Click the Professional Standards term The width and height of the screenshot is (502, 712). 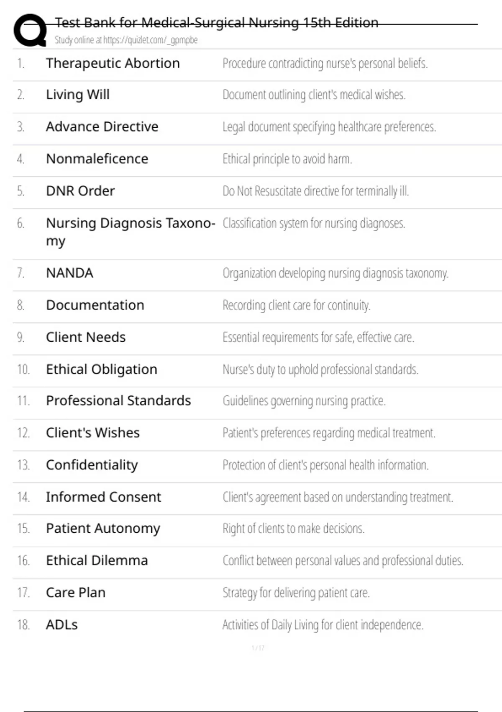pyautogui.click(x=118, y=401)
